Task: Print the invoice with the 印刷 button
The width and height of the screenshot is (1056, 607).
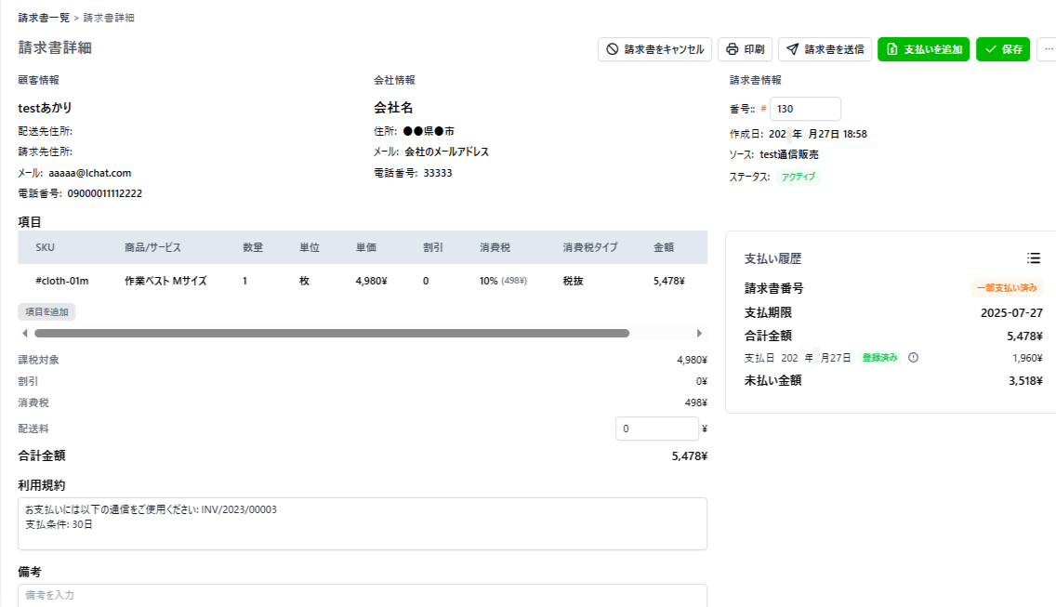Action: [x=746, y=49]
